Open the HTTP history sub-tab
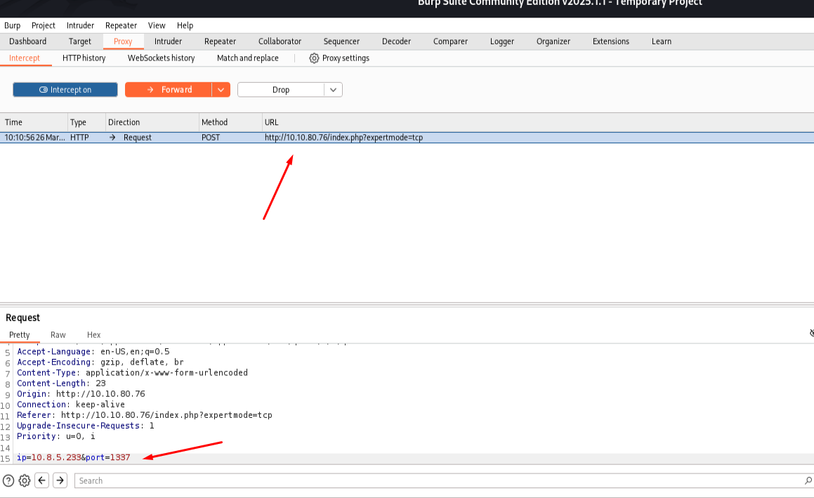Viewport: 814px width, 498px height. tap(84, 58)
